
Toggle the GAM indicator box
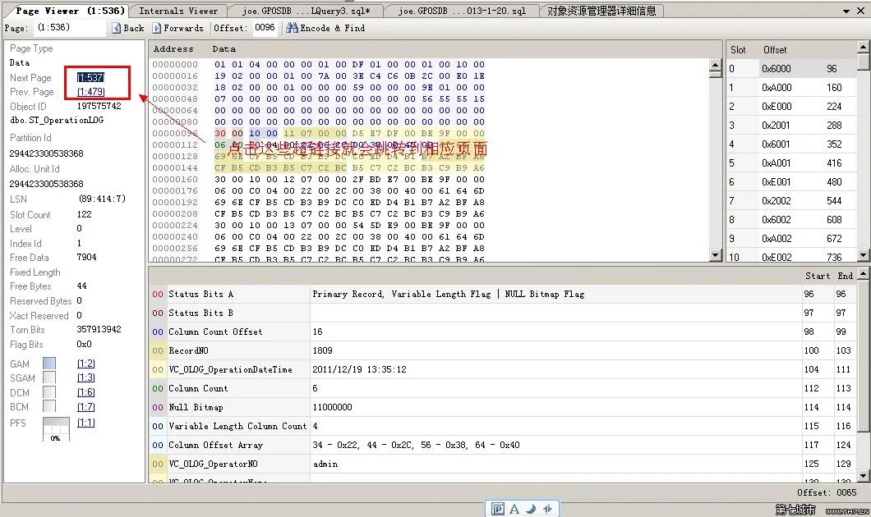[x=49, y=364]
